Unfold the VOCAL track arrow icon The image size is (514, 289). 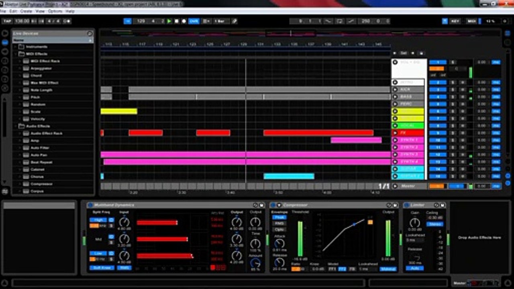click(x=395, y=126)
